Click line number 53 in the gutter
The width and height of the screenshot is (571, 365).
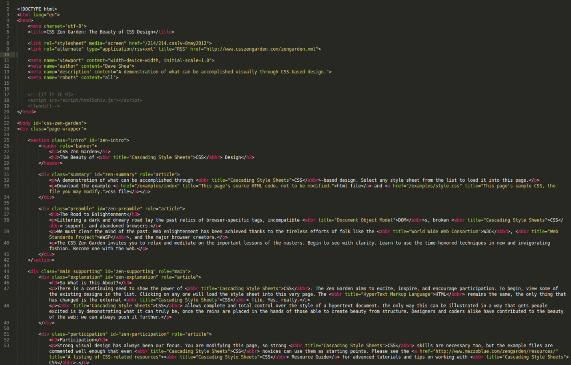[6, 346]
